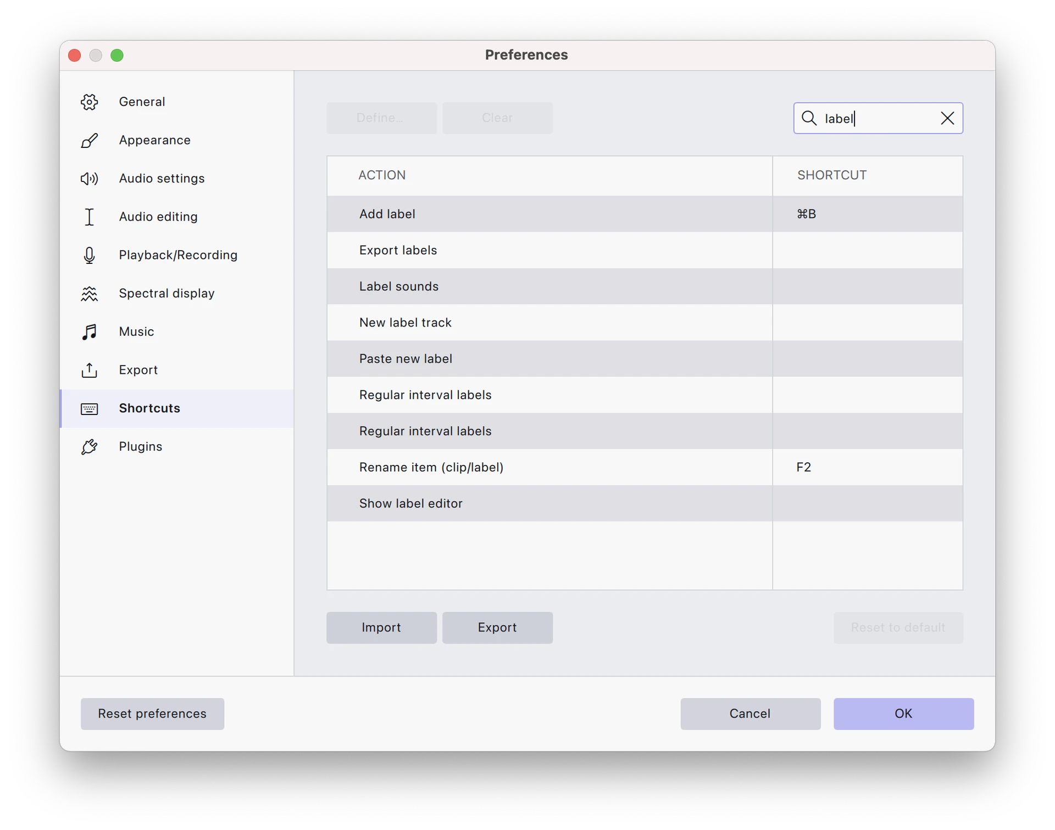Image resolution: width=1055 pixels, height=830 pixels.
Task: Clear the search field with X
Action: click(947, 118)
